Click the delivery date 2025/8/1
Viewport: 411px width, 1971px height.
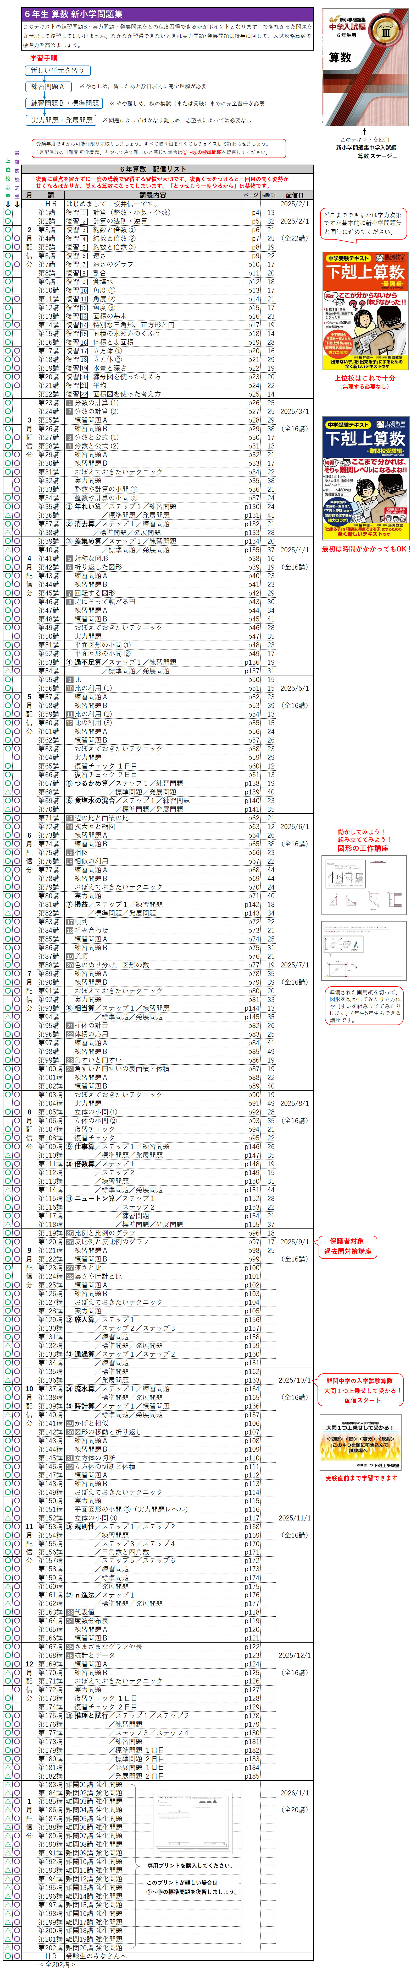[295, 1104]
